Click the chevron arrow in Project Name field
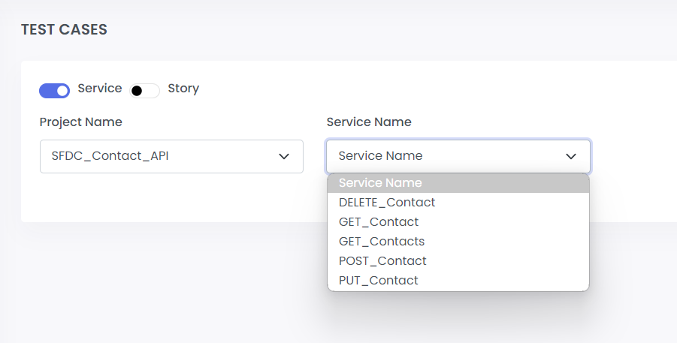Screen dimensions: 677x343 coord(284,156)
